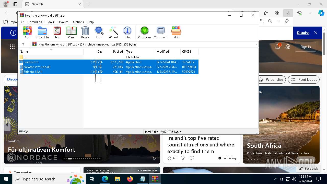Open Ireland's top five attractions article

[201, 145]
